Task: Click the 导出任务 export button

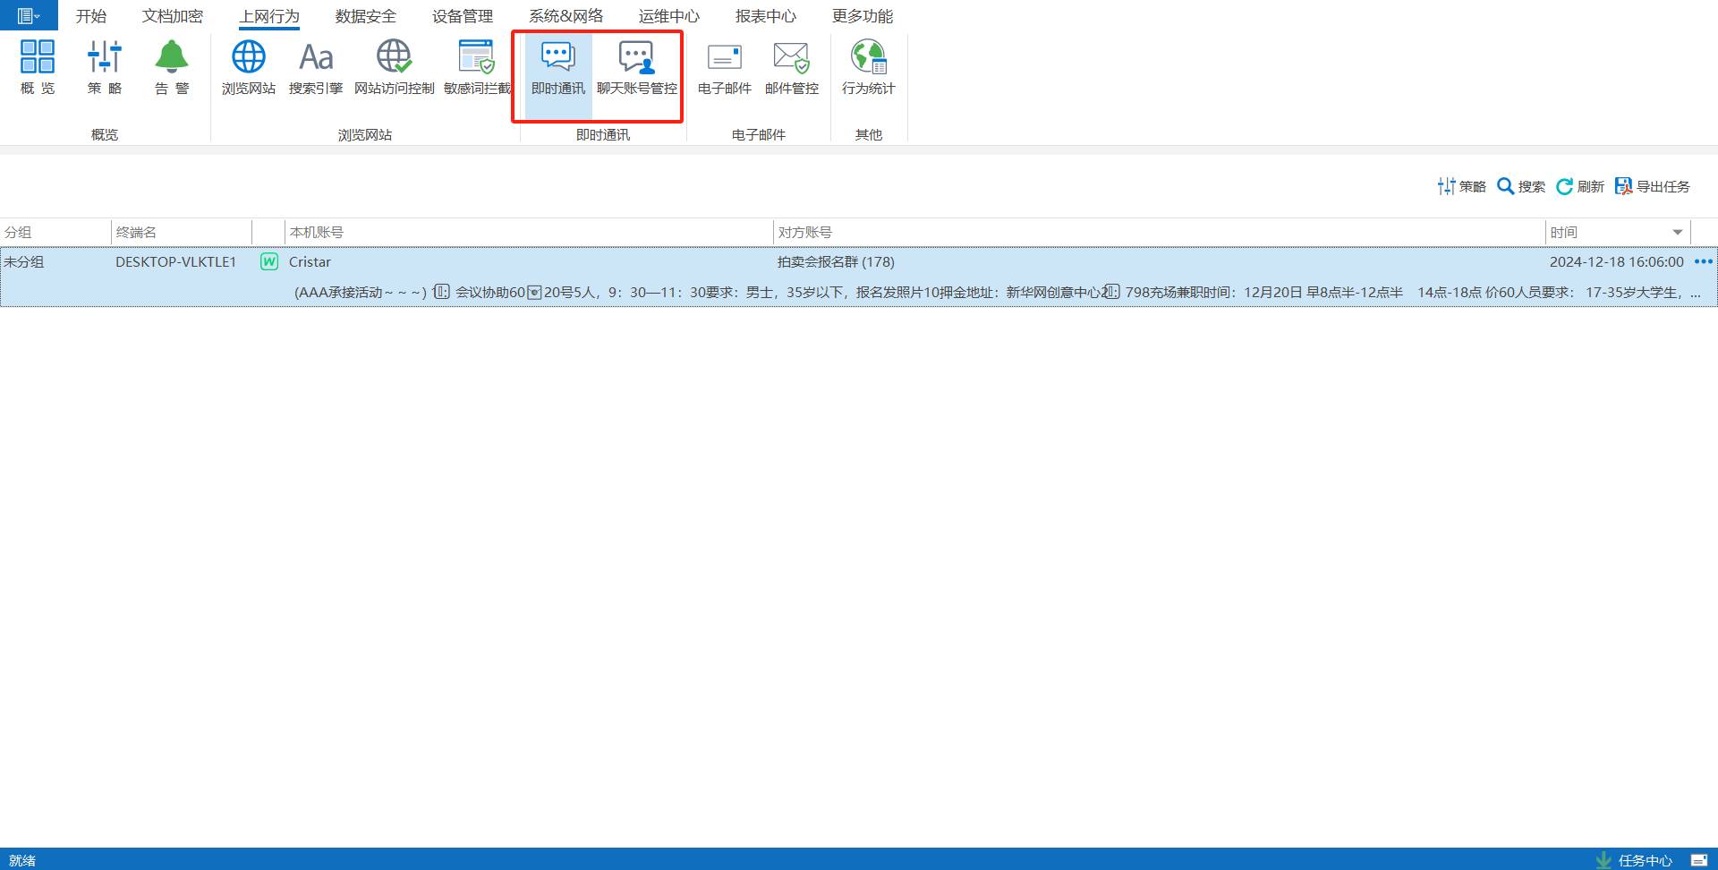Action: [x=1653, y=186]
